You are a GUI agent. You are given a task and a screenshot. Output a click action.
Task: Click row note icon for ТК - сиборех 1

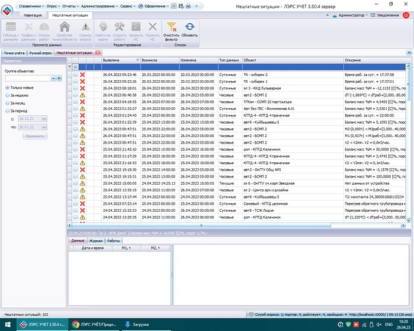[x=76, y=81]
